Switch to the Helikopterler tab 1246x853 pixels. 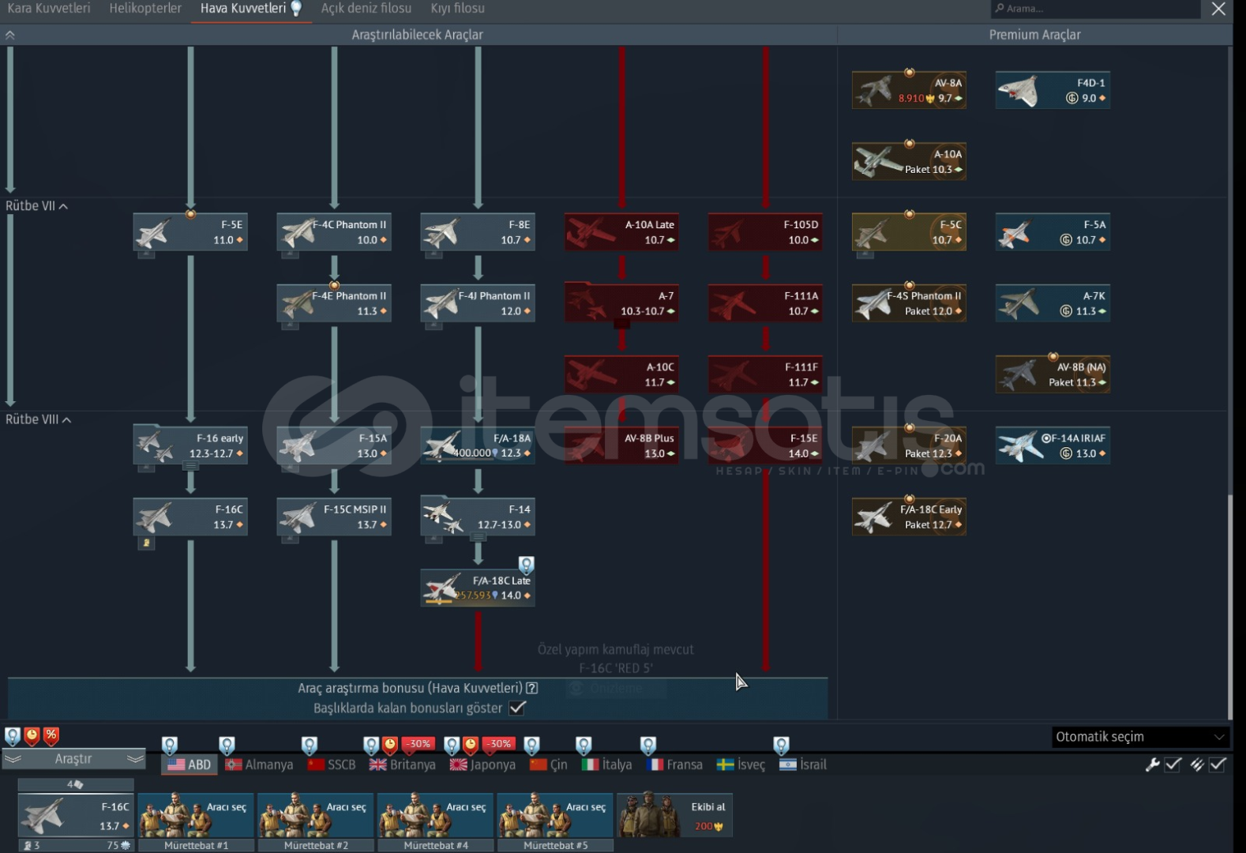145,9
